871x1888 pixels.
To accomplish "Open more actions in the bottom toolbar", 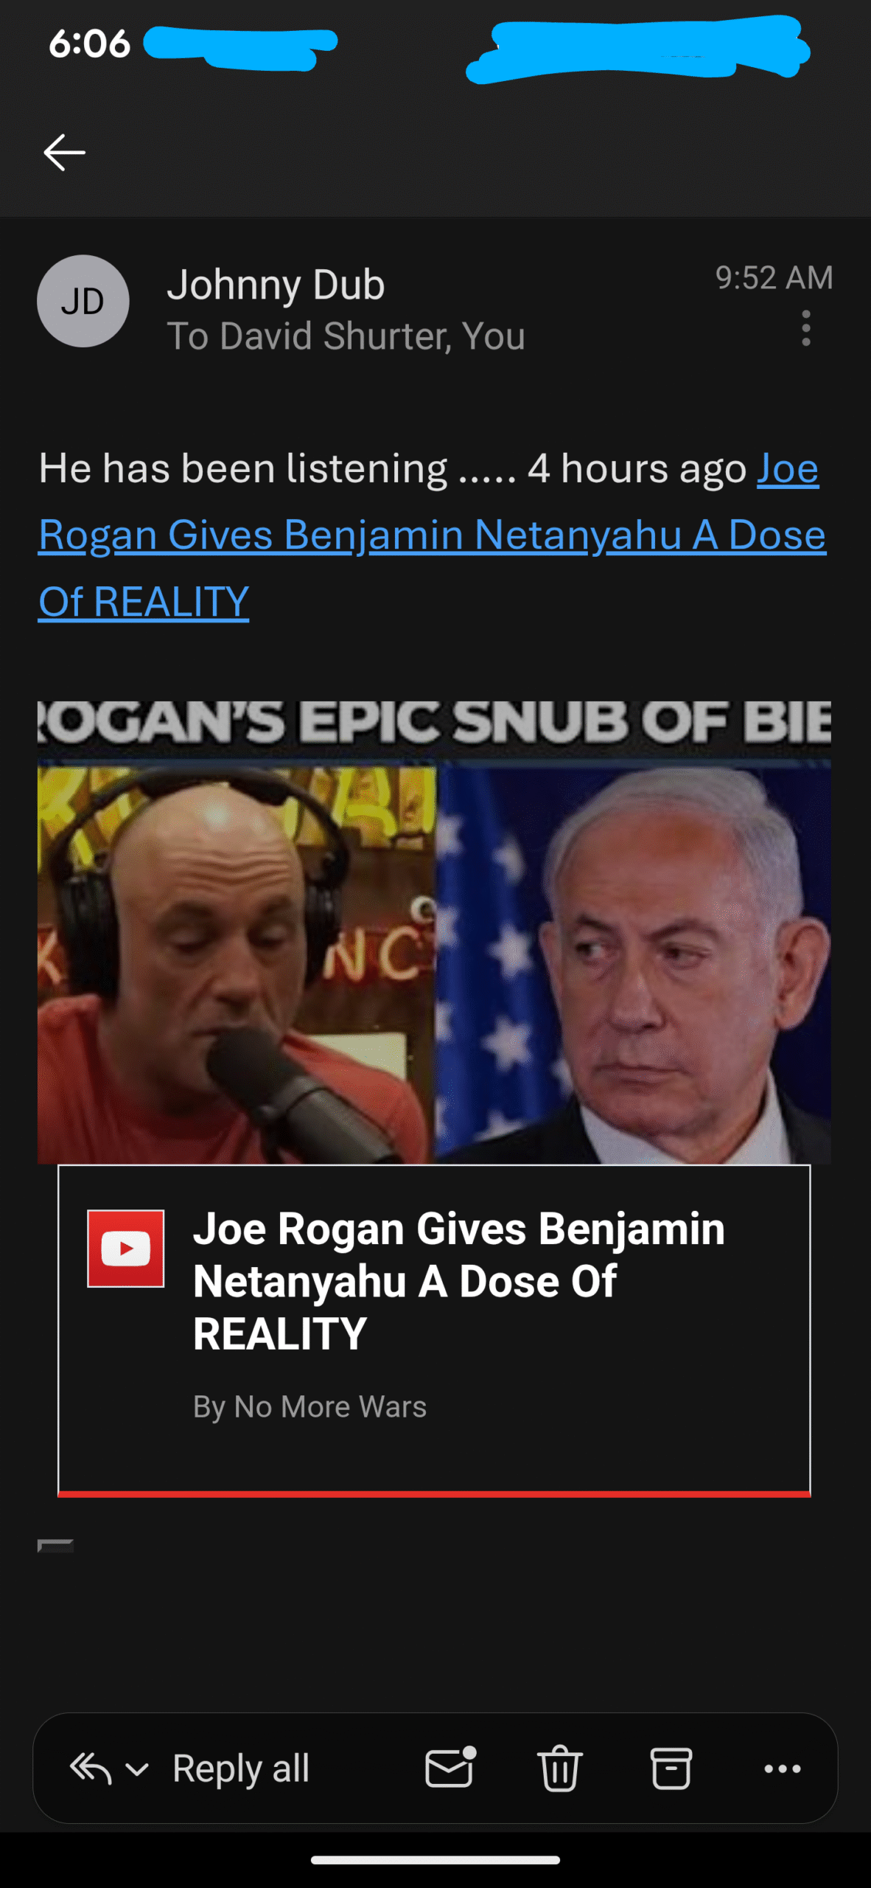I will click(x=783, y=1769).
